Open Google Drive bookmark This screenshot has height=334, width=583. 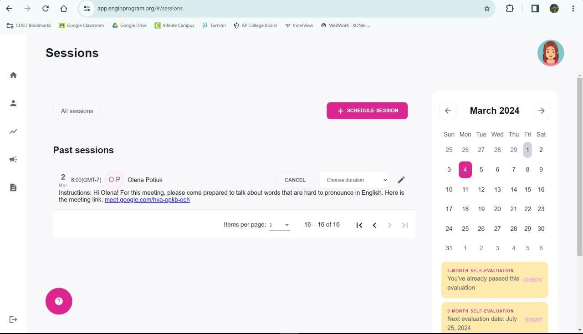(129, 25)
